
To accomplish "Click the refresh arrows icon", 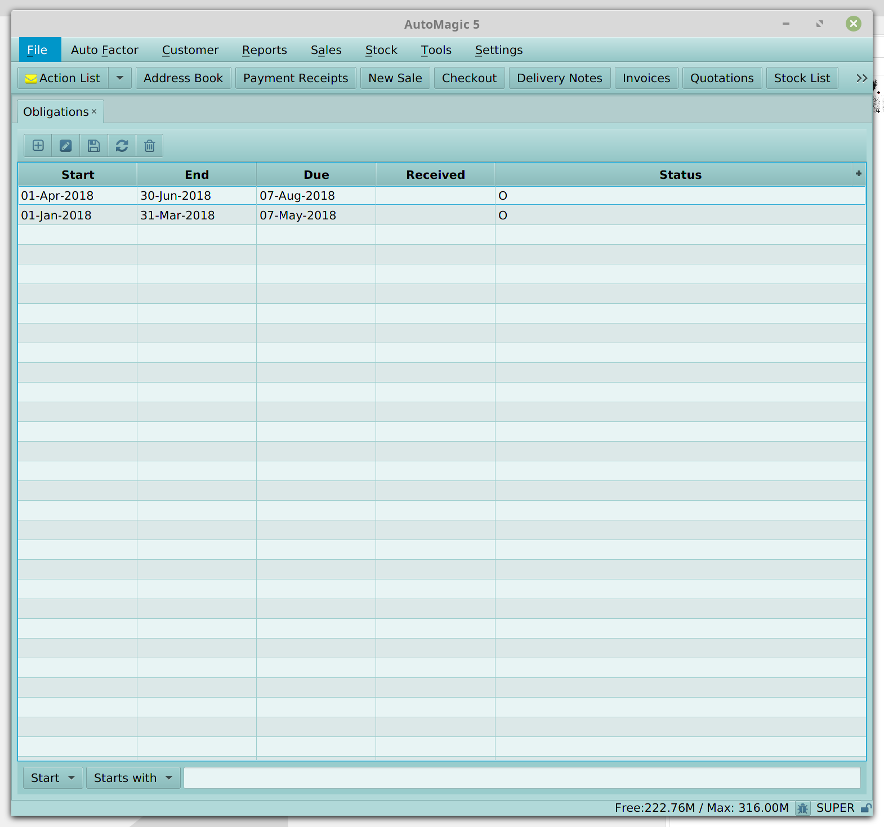I will click(122, 146).
